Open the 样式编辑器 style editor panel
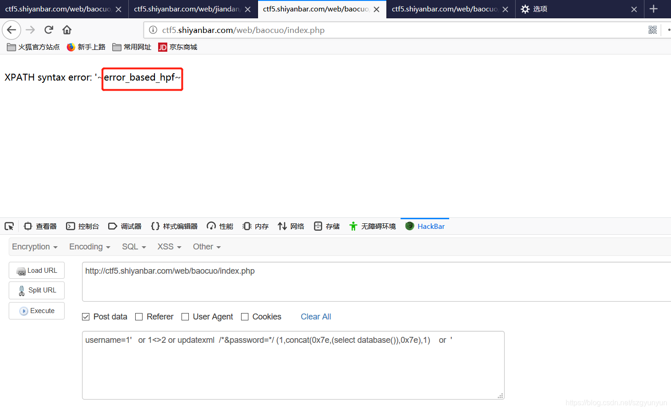This screenshot has width=671, height=411. tap(174, 226)
